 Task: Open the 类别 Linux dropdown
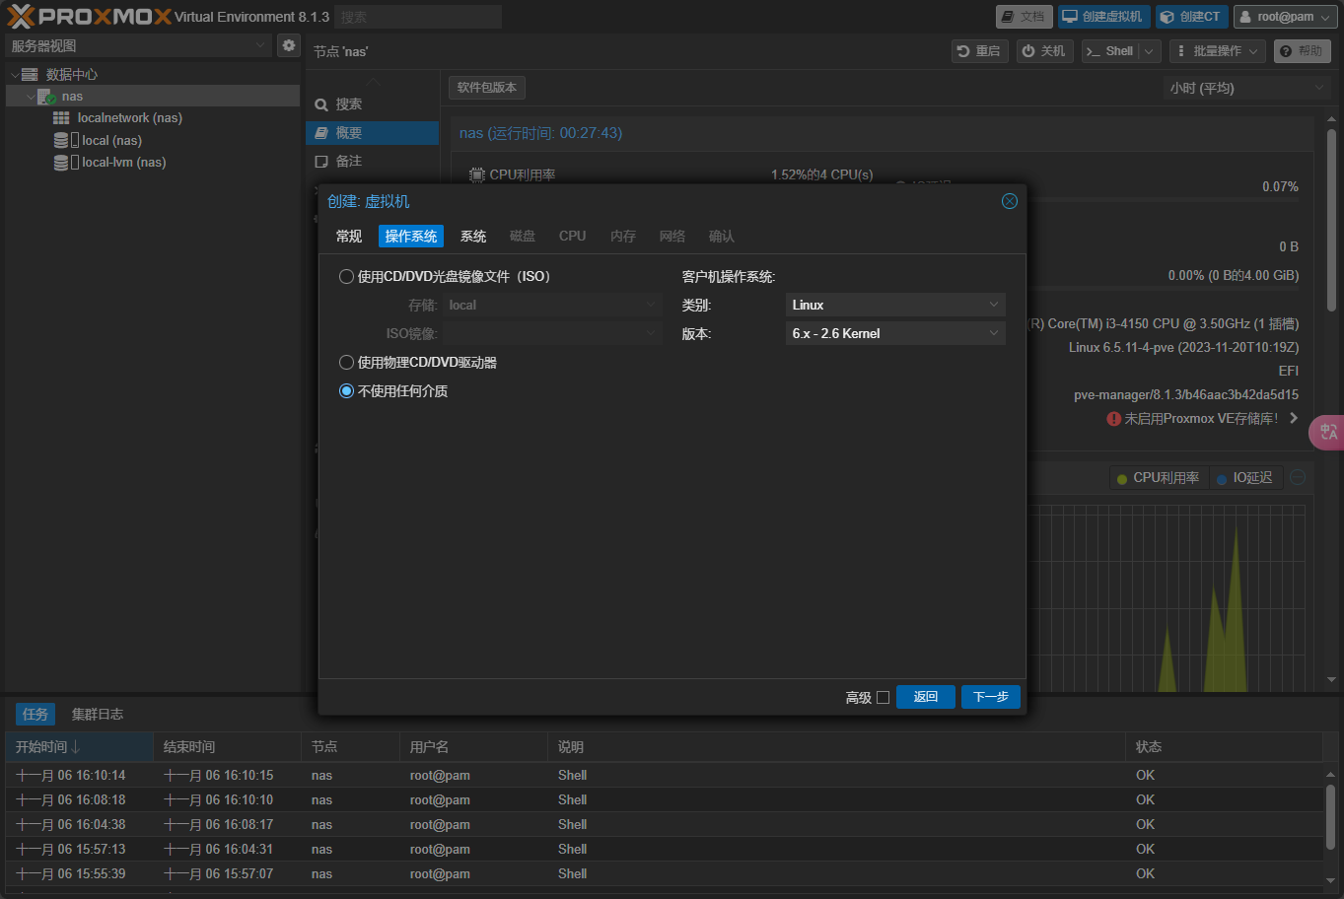(895, 306)
